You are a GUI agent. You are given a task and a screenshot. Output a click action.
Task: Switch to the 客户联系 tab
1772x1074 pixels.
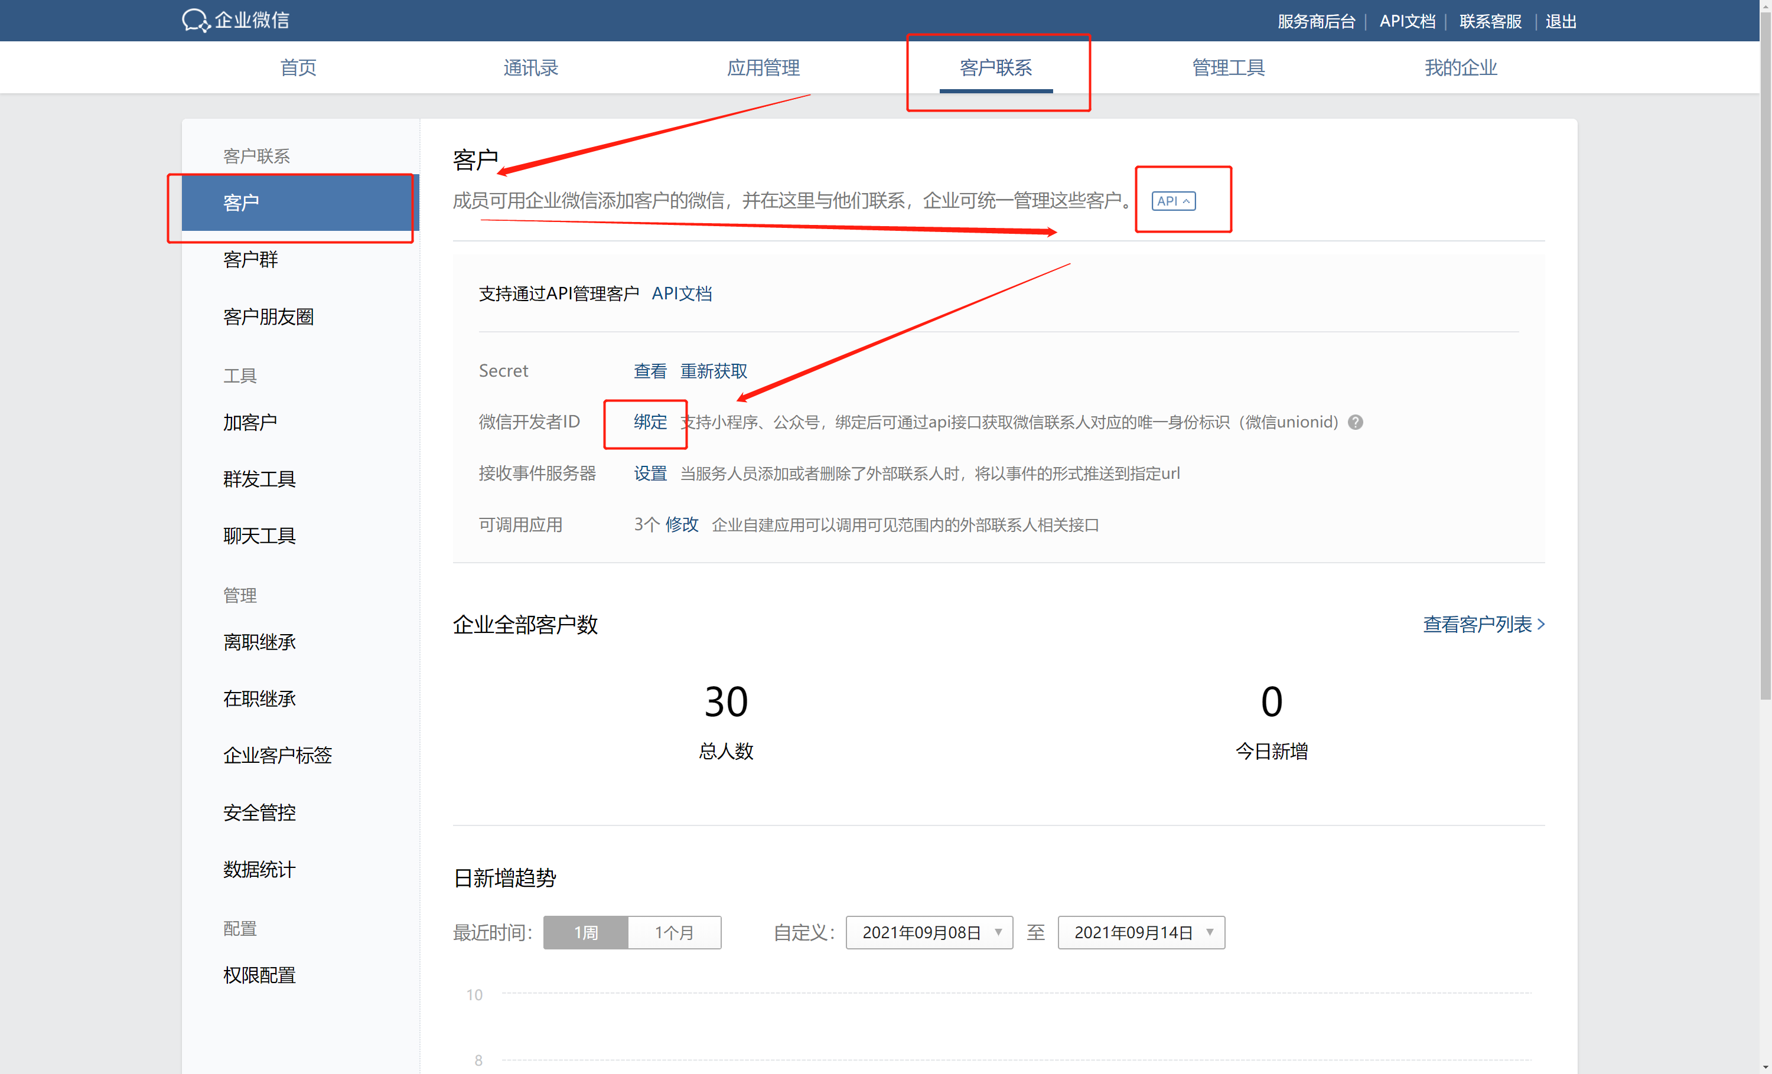pyautogui.click(x=995, y=67)
